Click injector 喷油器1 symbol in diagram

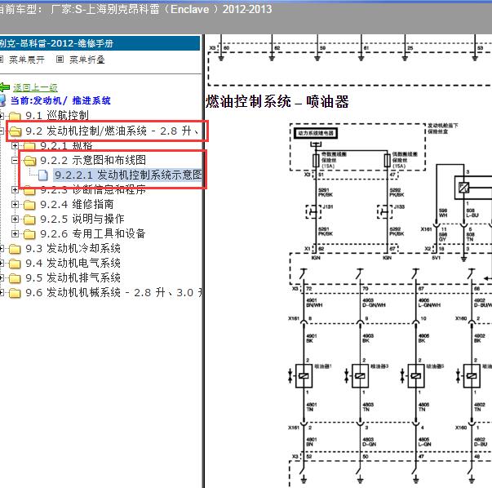pyautogui.click(x=304, y=376)
